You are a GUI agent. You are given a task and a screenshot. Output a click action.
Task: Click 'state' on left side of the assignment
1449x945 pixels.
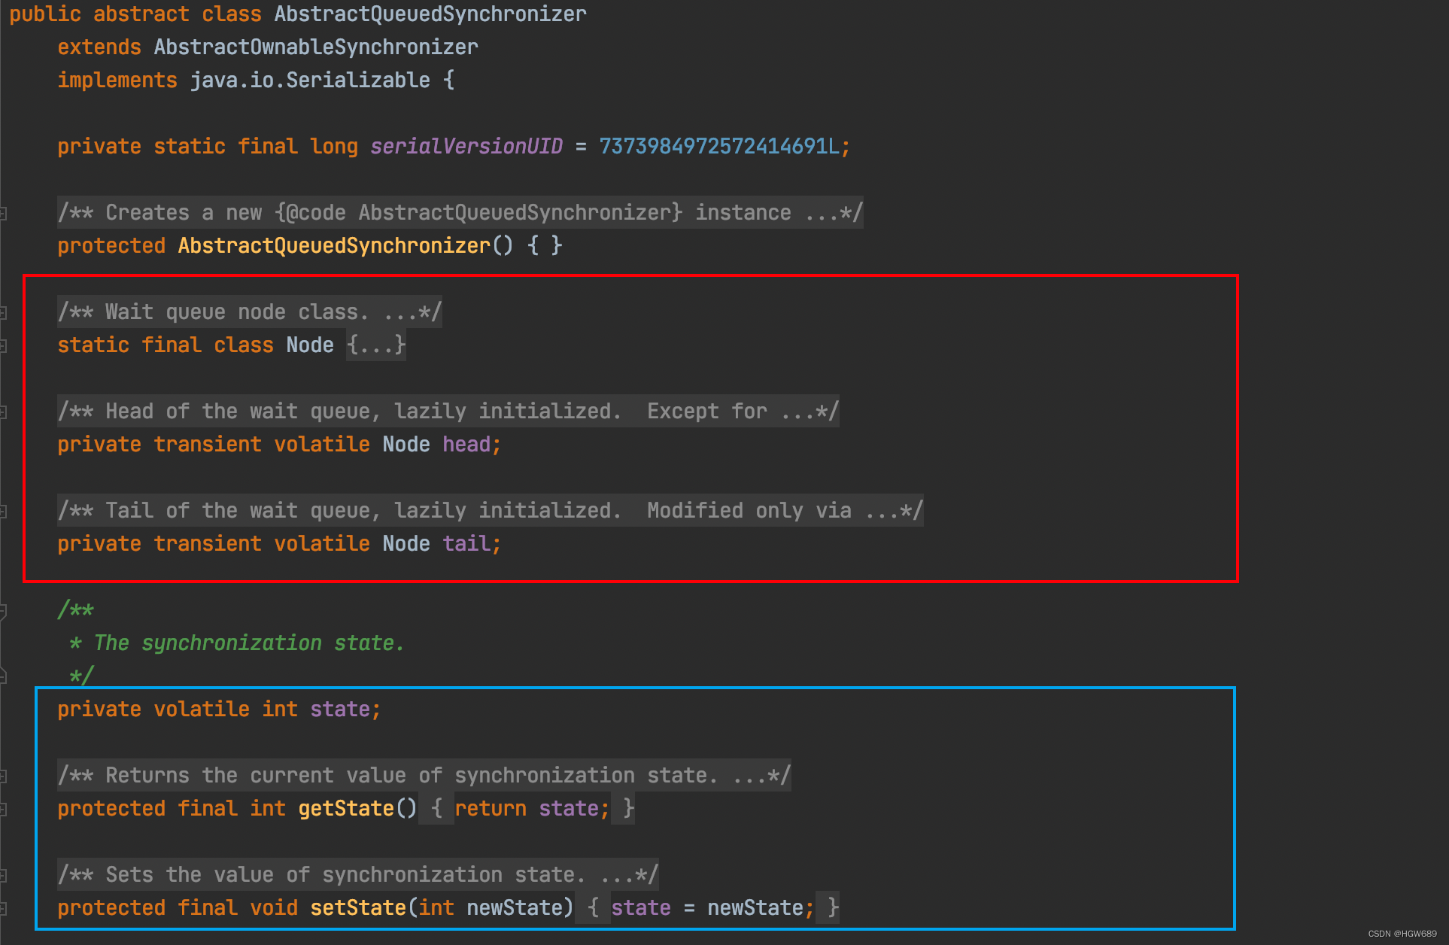(x=641, y=908)
